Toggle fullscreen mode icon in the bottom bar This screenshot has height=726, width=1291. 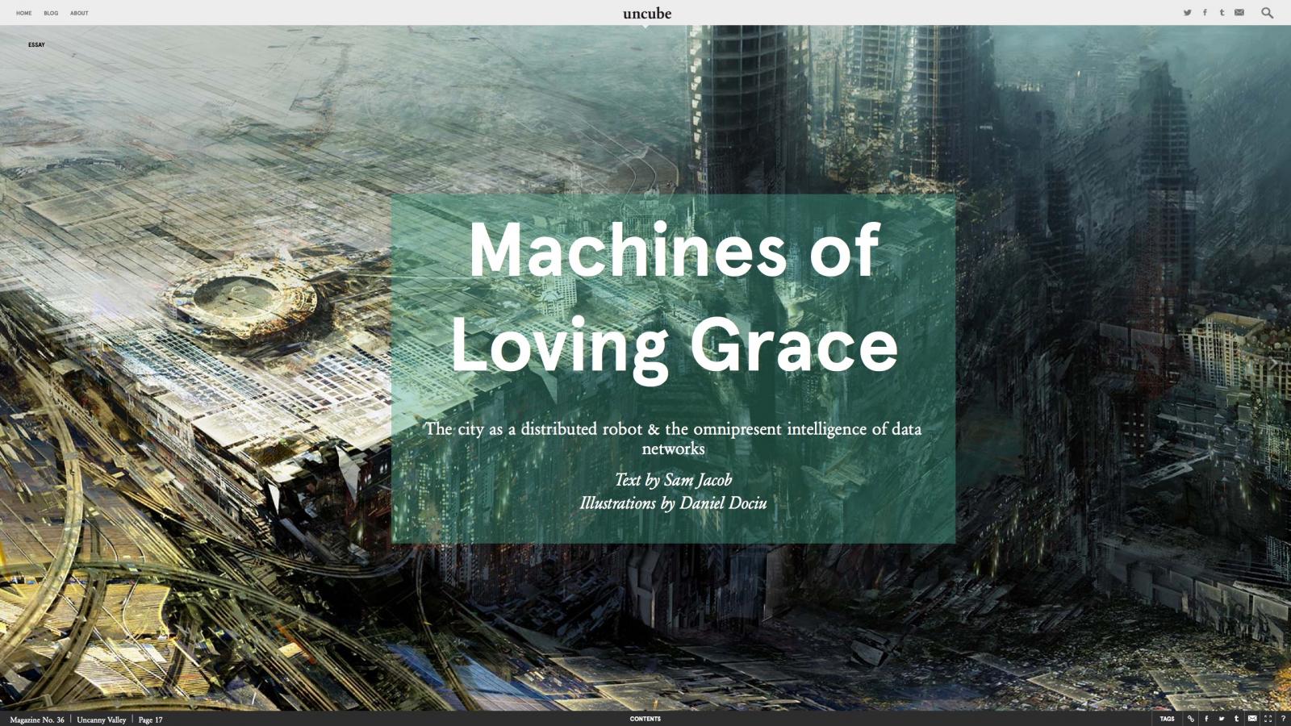tap(1268, 719)
